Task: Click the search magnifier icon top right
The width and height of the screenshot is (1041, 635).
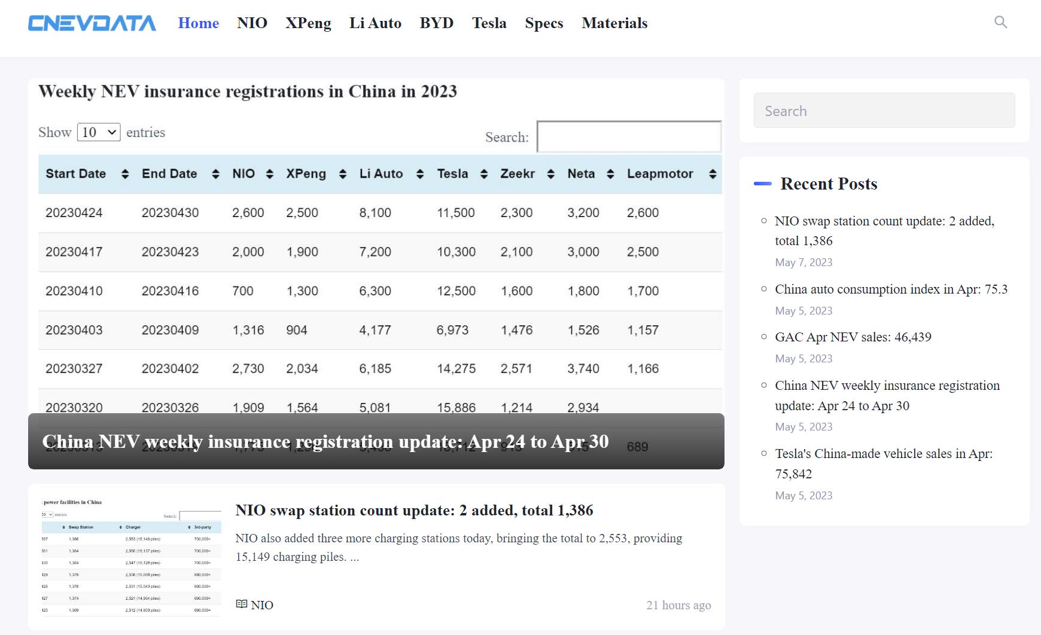Action: click(1001, 22)
